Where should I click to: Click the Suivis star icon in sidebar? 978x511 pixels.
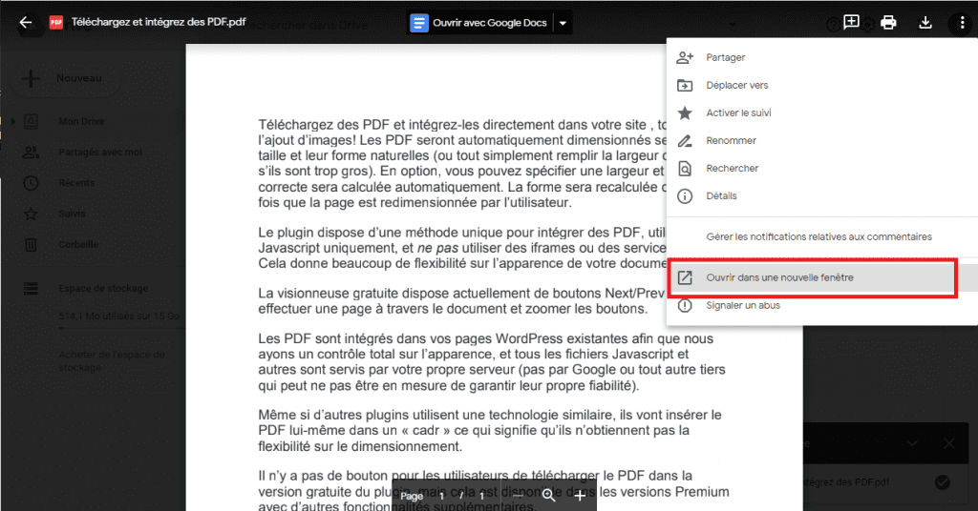coord(31,214)
